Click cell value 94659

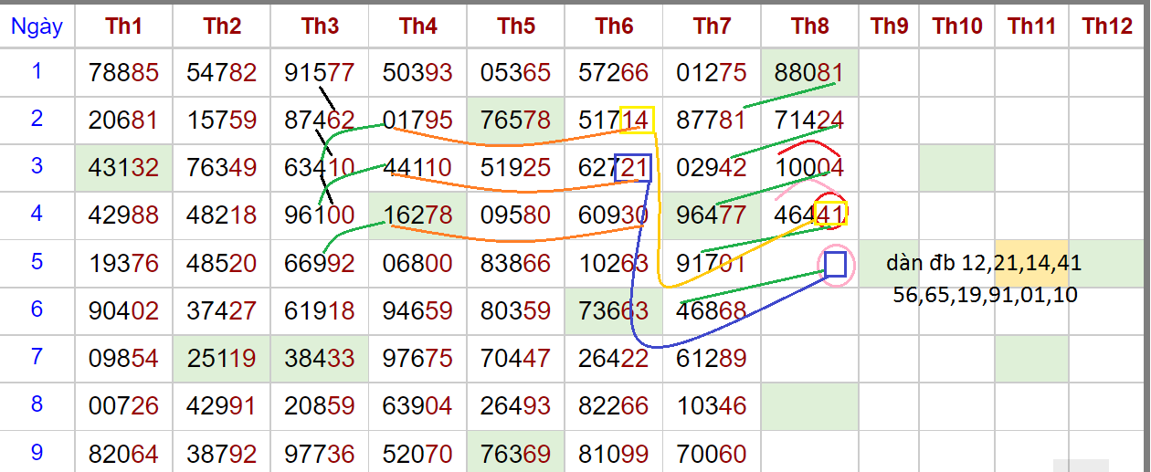tap(417, 311)
